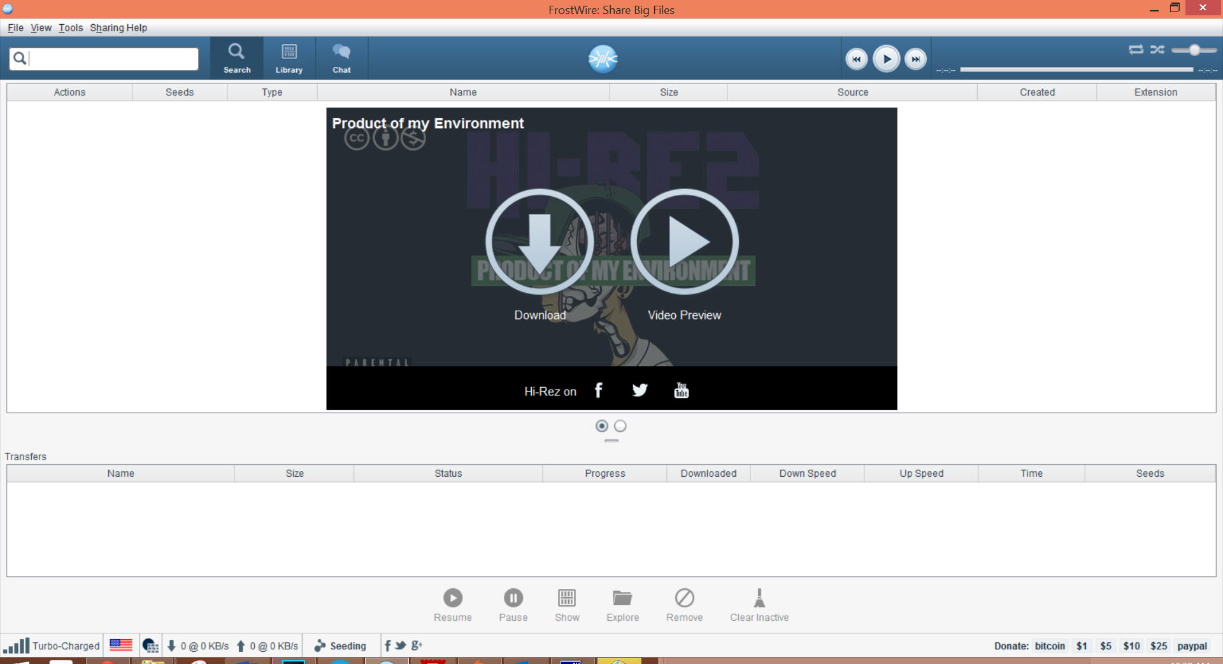Skip to the previous track
1223x664 pixels.
pos(856,59)
